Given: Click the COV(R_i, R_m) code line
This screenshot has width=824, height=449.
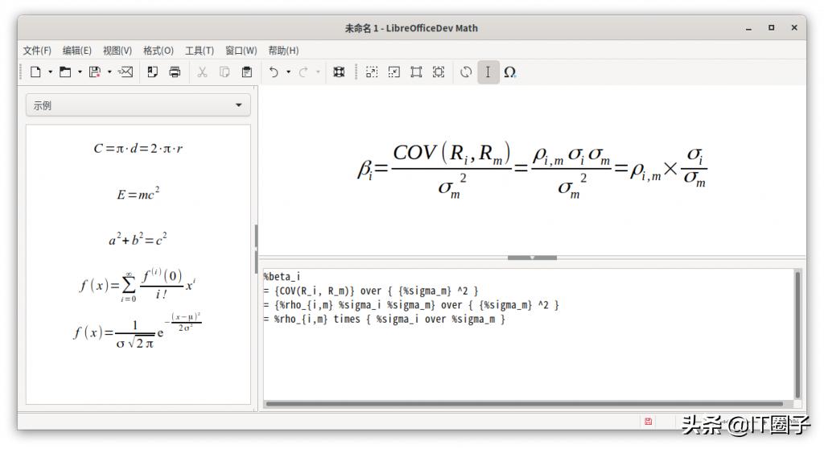Looking at the screenshot, I should pos(371,290).
